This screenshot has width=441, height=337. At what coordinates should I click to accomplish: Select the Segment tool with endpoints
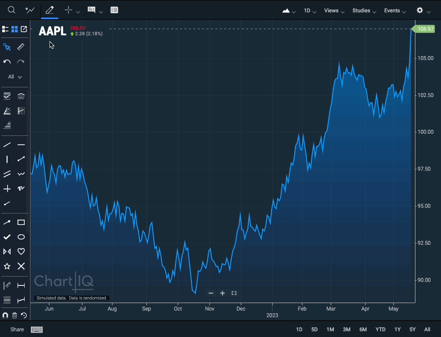tap(21, 159)
